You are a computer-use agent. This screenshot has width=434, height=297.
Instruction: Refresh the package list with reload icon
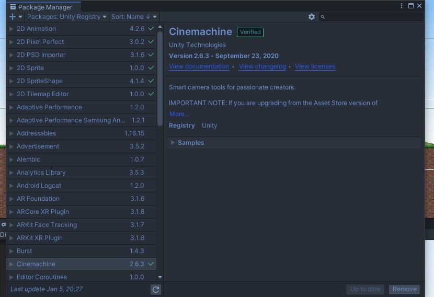pyautogui.click(x=156, y=290)
